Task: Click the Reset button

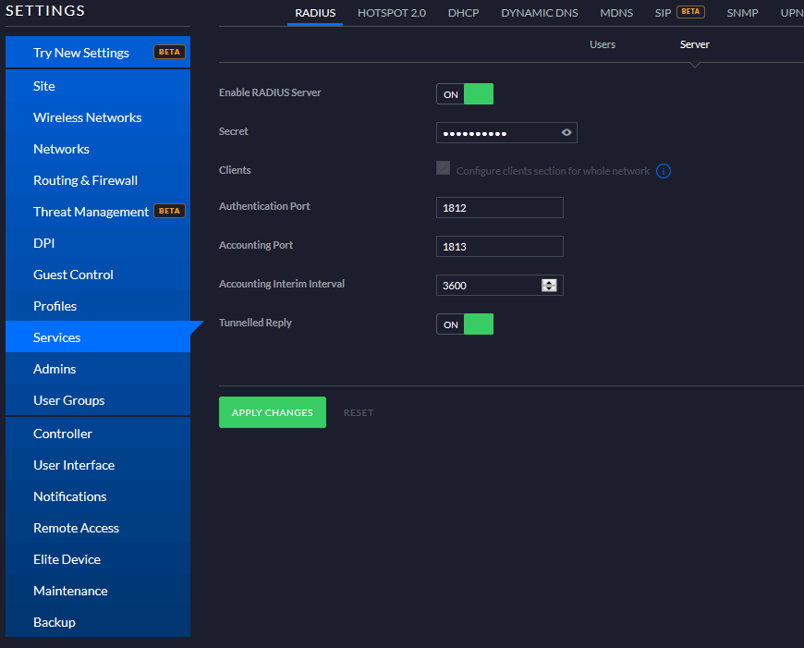Action: [x=359, y=413]
